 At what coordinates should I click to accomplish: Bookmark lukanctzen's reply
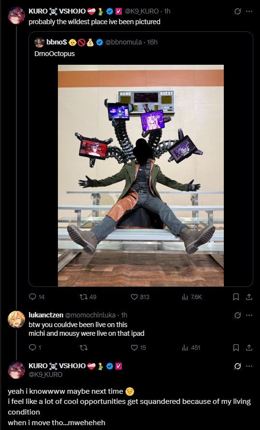tap(236, 348)
